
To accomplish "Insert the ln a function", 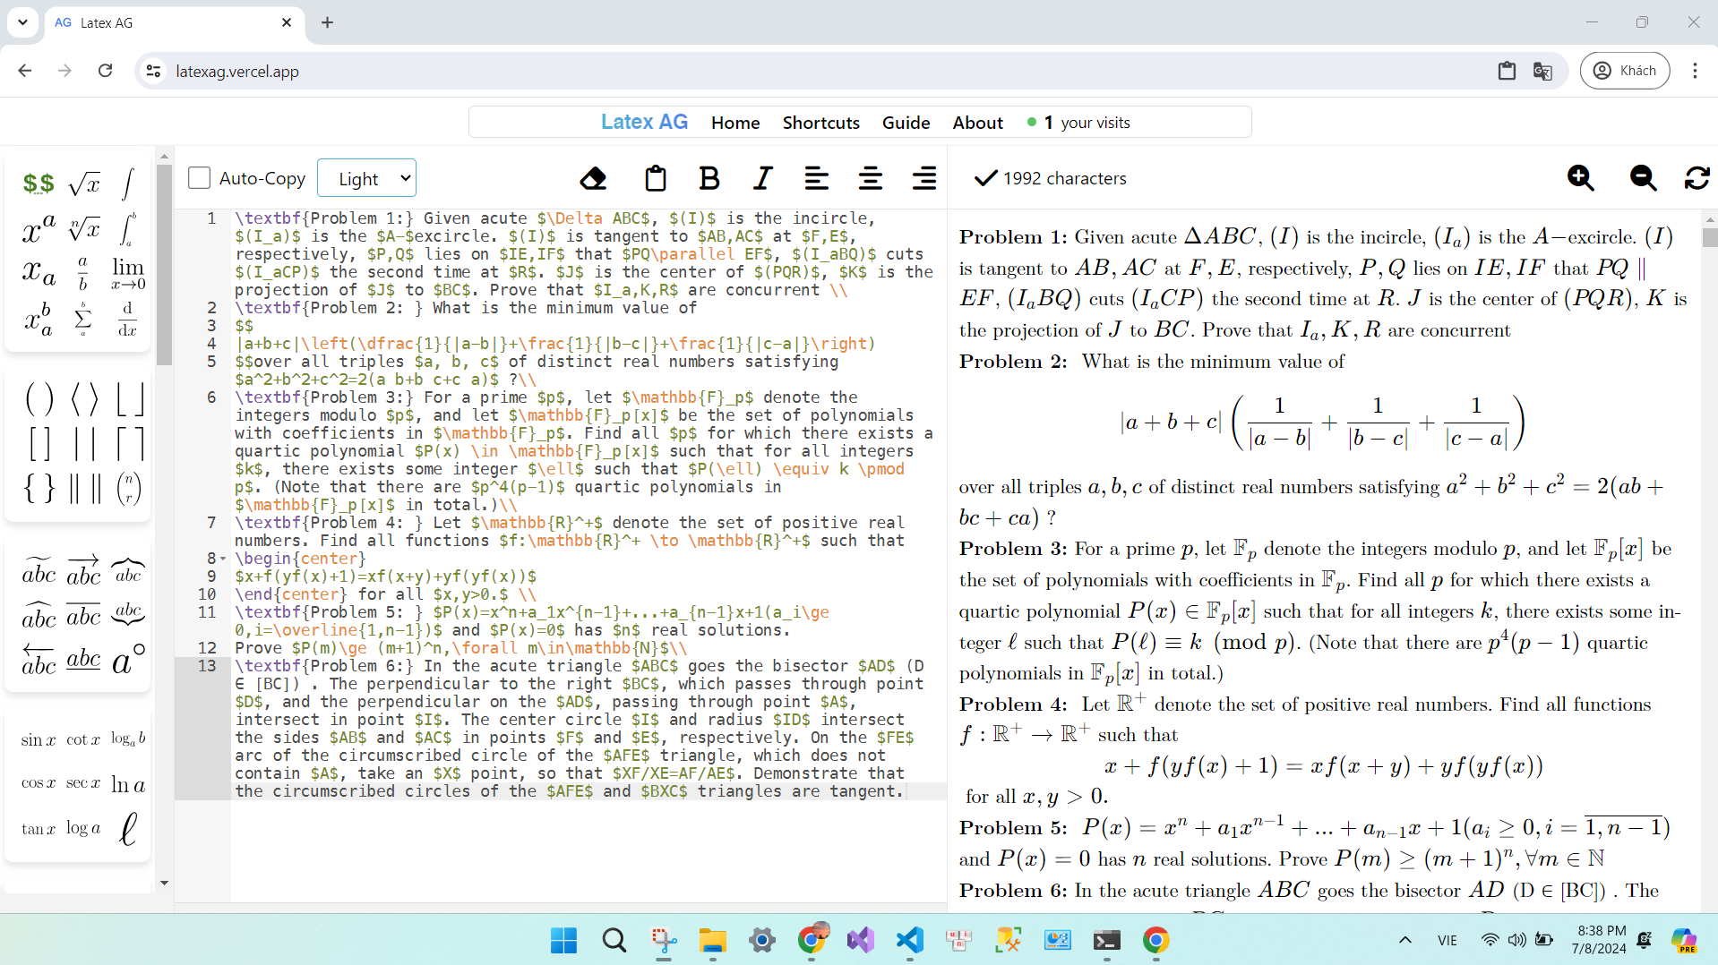I will pyautogui.click(x=128, y=784).
